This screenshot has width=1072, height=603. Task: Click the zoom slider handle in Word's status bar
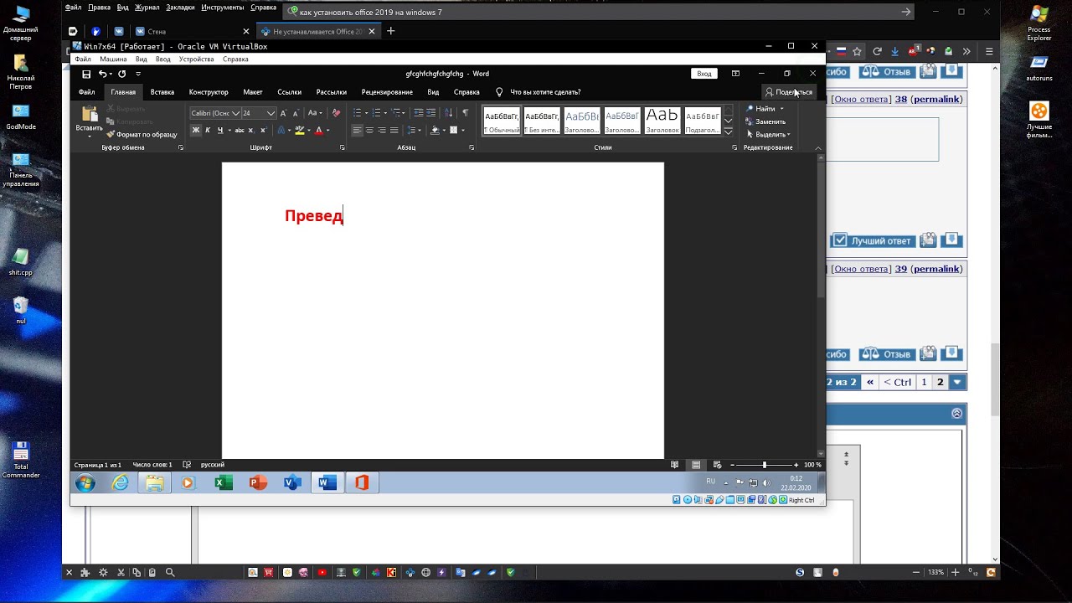764,465
